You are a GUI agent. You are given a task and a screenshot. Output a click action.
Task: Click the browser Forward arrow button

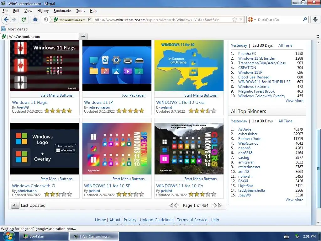pyautogui.click(x=14, y=20)
